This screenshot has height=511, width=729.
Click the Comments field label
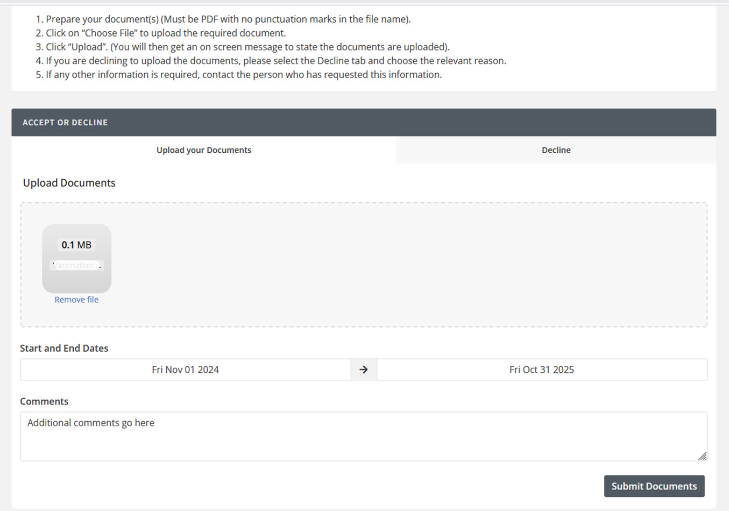[x=44, y=401]
